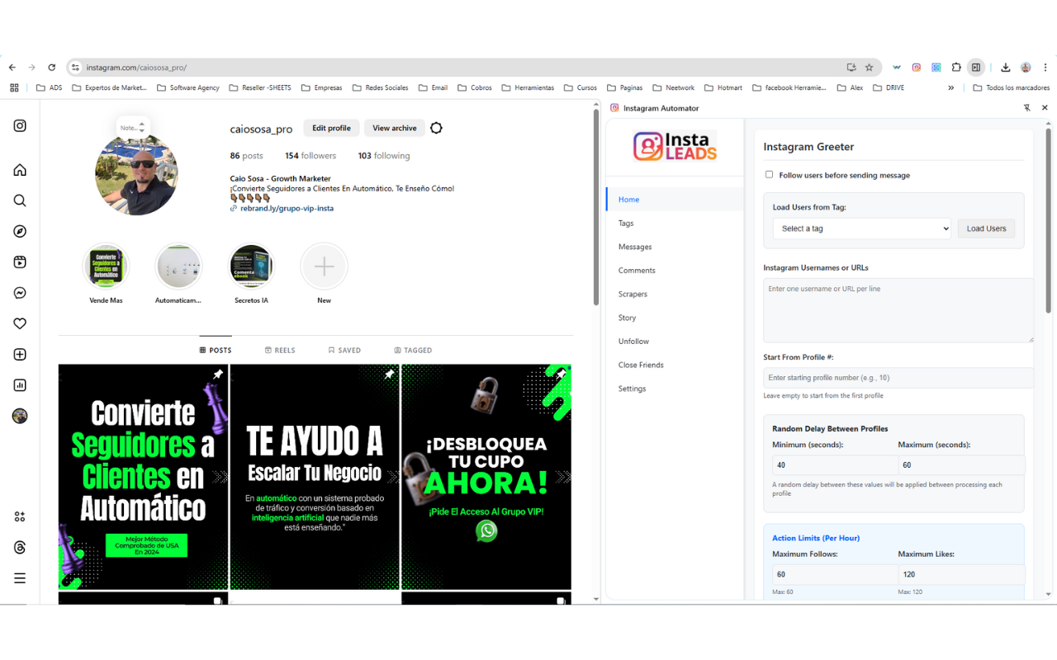Select the Search icon in Instagram sidebar

20,200
